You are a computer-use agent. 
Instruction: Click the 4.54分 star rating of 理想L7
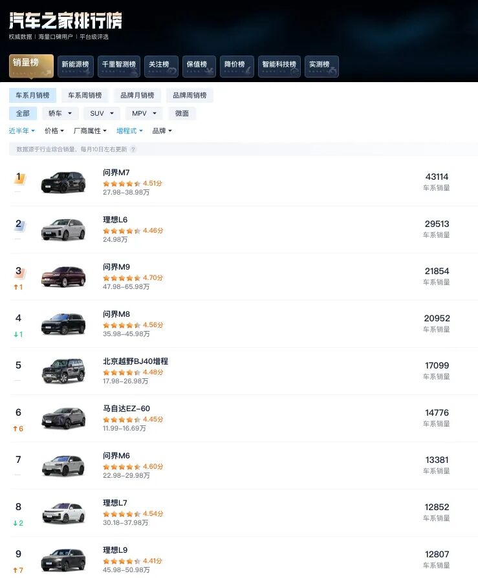point(133,513)
